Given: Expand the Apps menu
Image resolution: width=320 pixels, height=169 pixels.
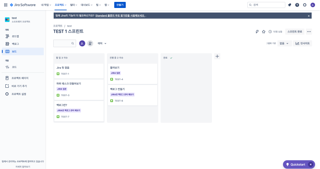Looking at the screenshot, I should point(107,5).
